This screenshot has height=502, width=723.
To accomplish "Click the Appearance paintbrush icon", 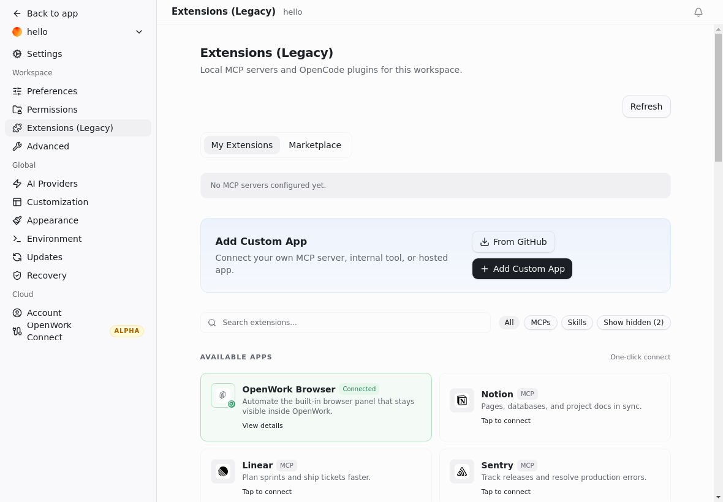I will point(17,220).
